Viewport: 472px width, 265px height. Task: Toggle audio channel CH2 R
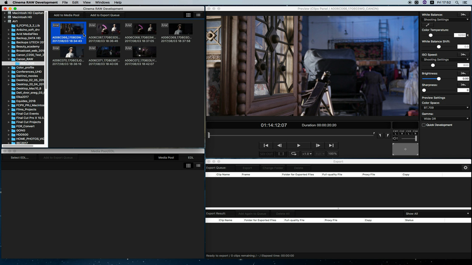click(402, 132)
